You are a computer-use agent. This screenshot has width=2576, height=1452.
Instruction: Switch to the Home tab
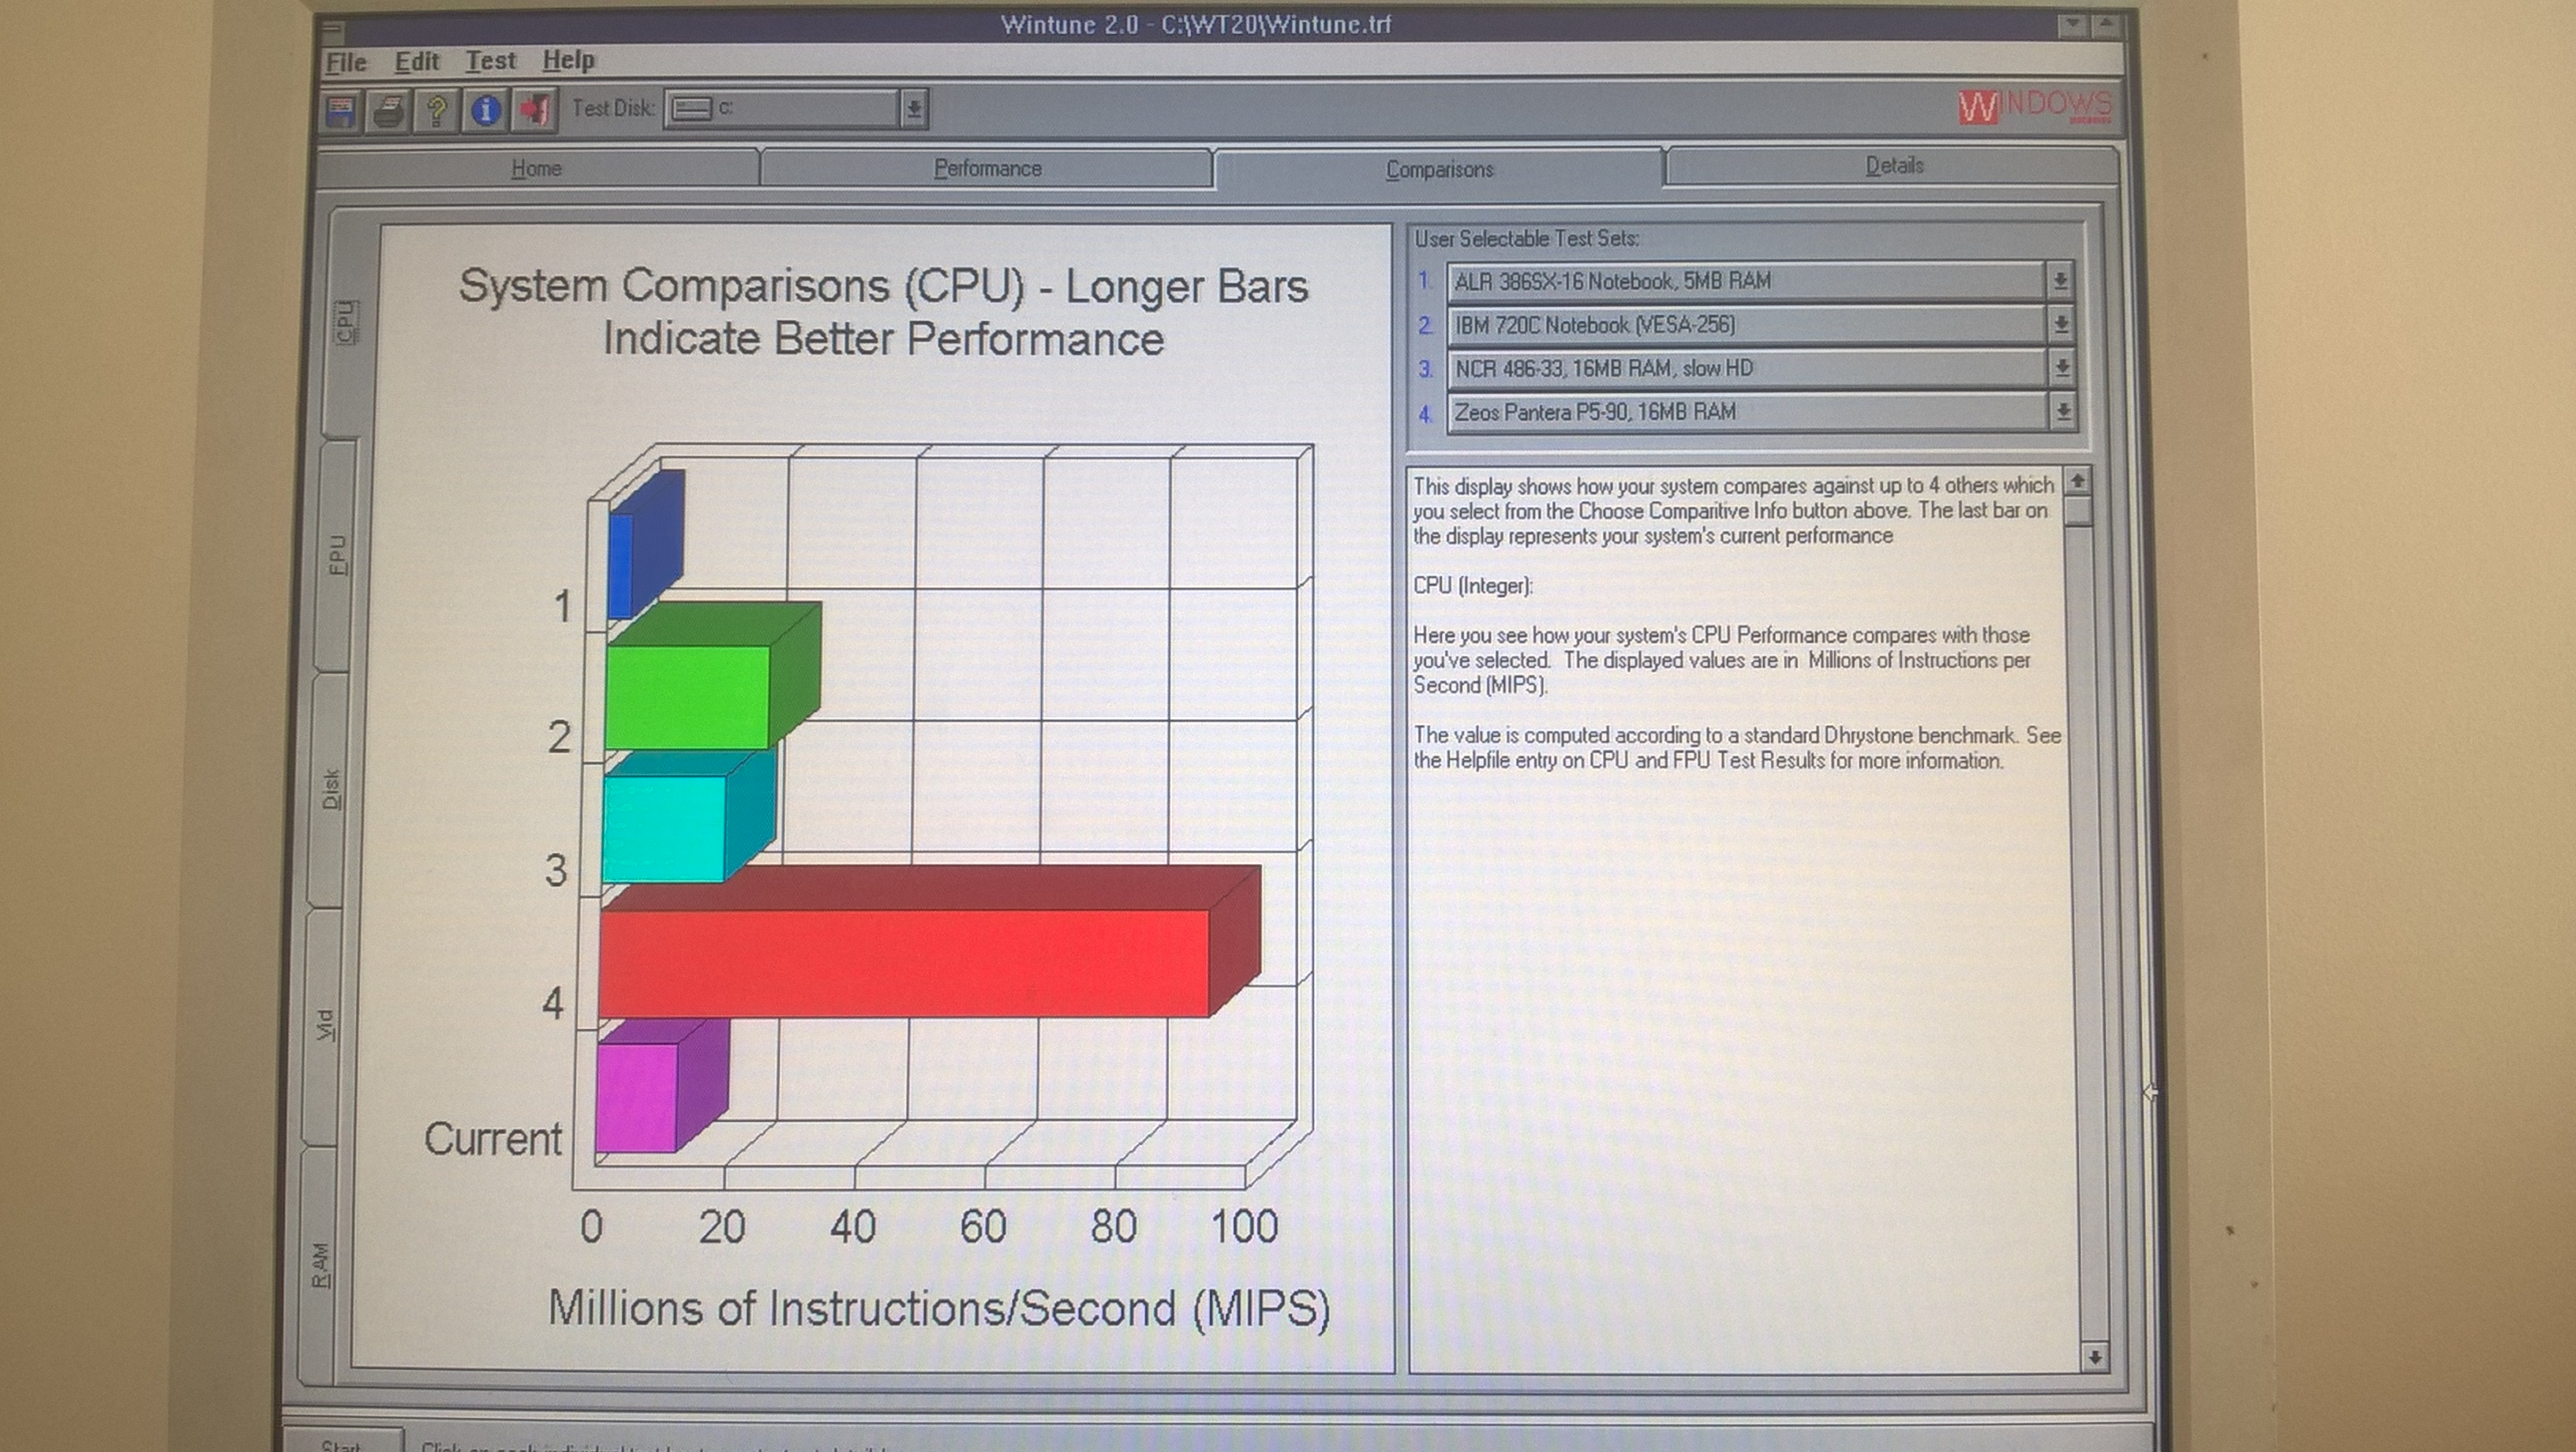[x=537, y=168]
